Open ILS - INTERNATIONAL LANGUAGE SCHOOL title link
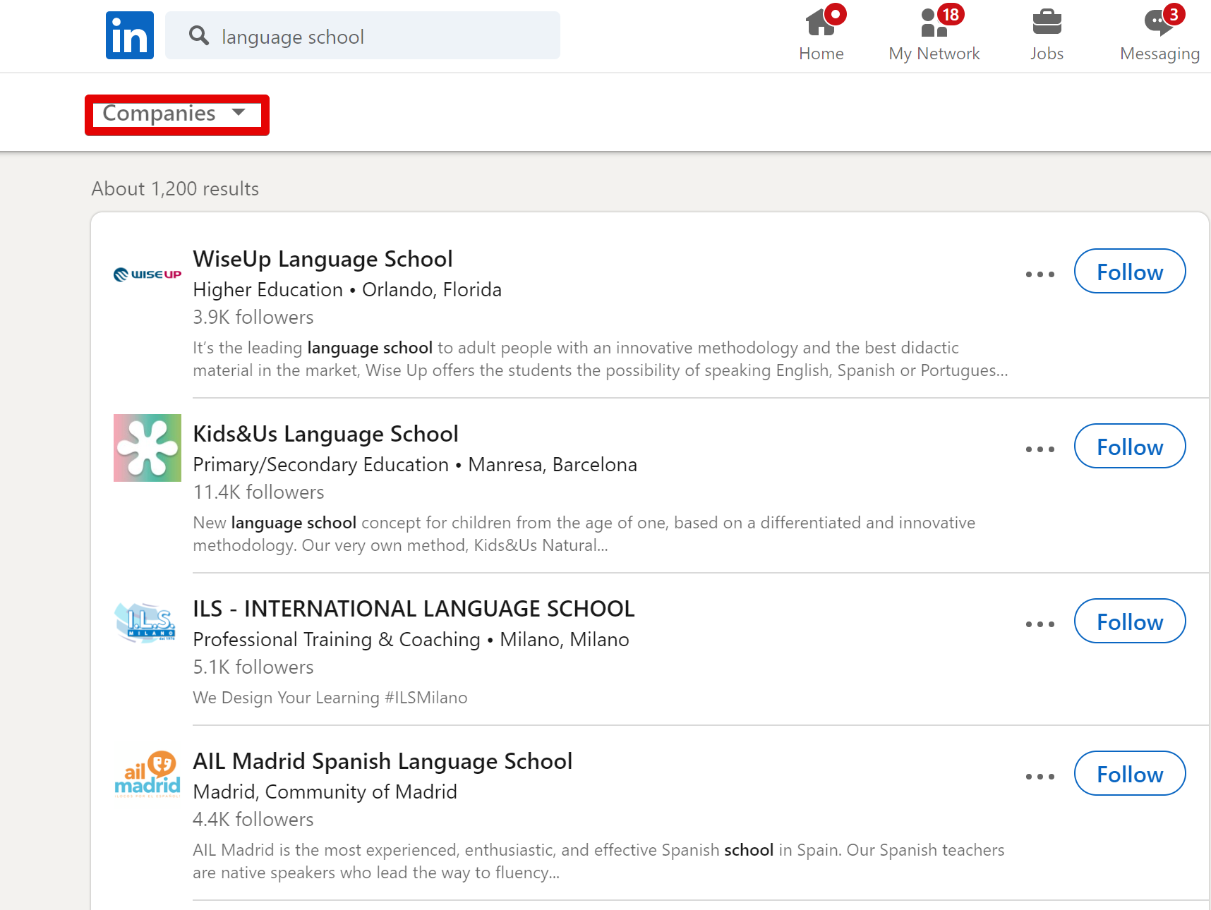 point(414,609)
